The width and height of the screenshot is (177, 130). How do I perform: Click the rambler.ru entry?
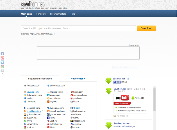click(x=30, y=101)
